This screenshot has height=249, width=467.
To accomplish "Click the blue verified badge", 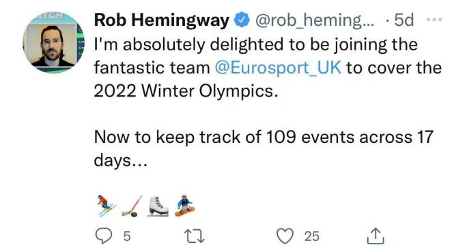I will [242, 20].
